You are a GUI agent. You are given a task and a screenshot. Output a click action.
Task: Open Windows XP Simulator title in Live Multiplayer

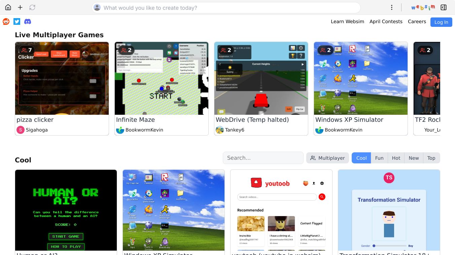tap(349, 120)
